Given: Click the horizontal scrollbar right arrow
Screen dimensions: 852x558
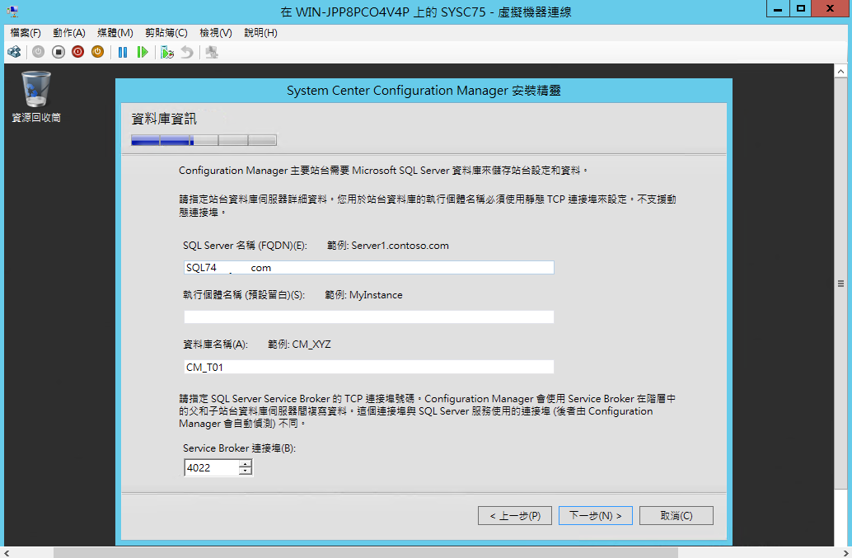Looking at the screenshot, I should click(x=845, y=552).
